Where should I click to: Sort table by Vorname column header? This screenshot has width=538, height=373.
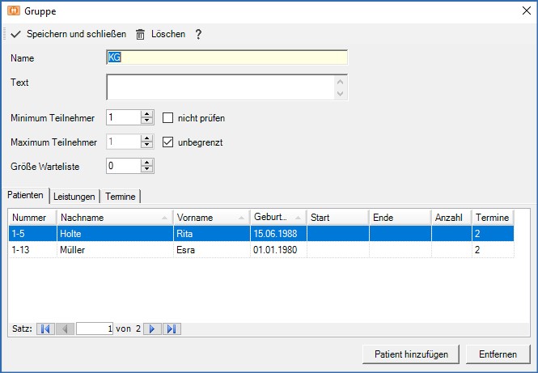210,218
